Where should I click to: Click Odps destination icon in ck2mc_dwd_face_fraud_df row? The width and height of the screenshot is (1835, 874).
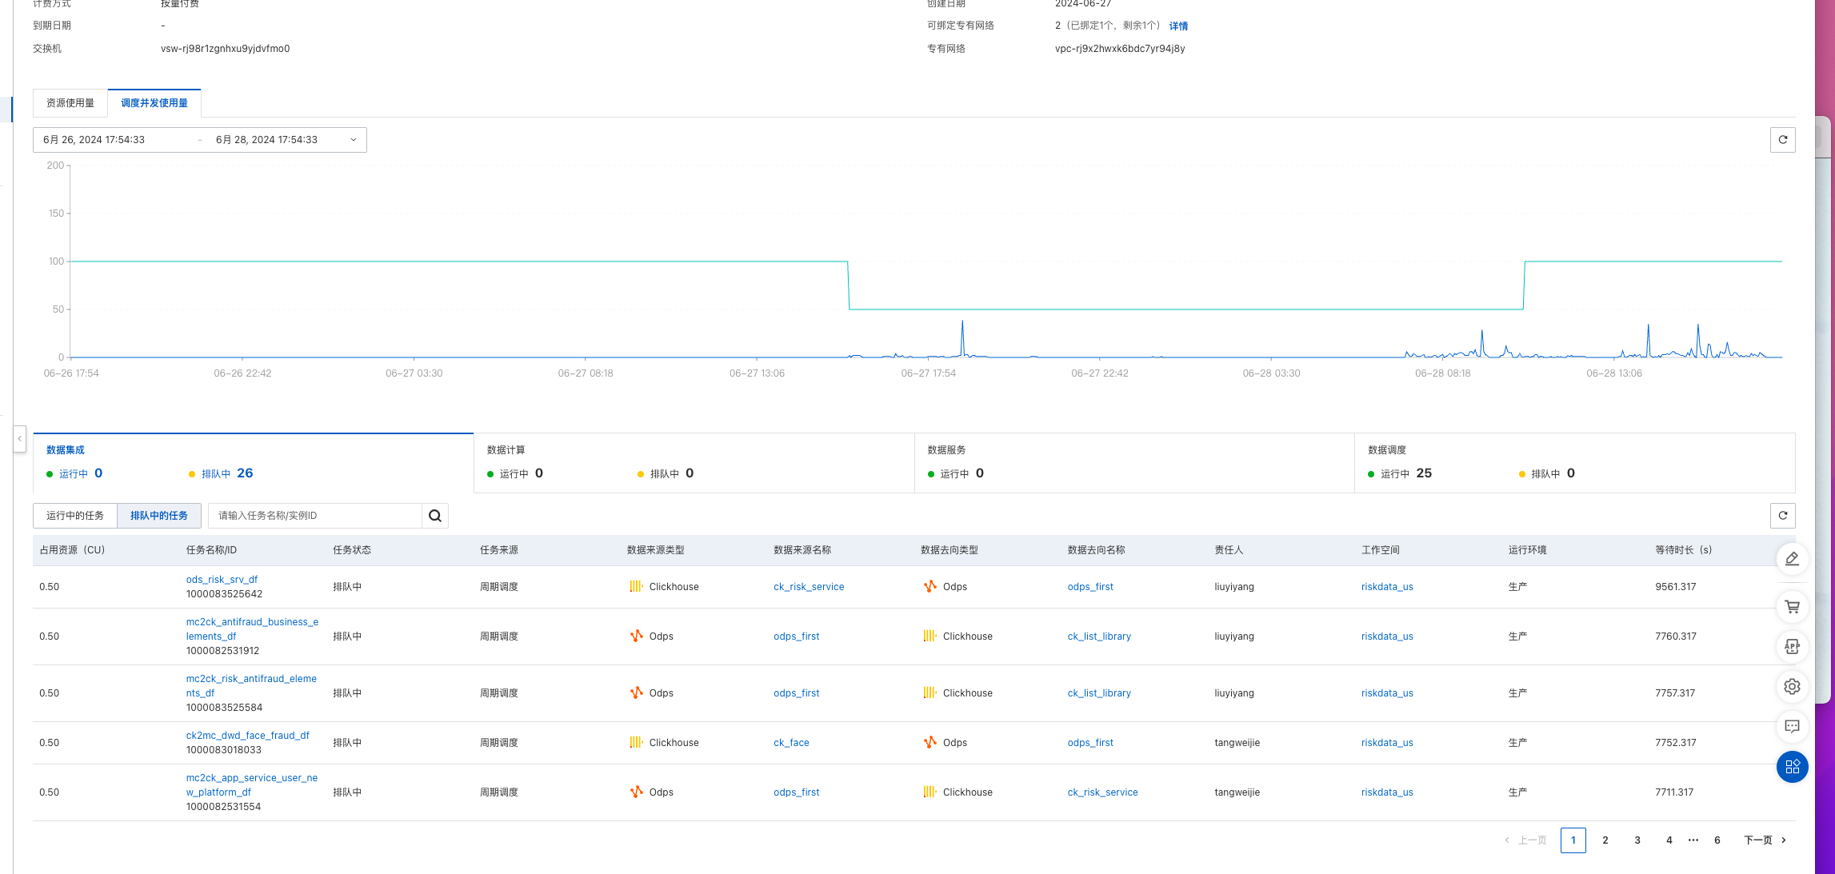pyautogui.click(x=929, y=743)
